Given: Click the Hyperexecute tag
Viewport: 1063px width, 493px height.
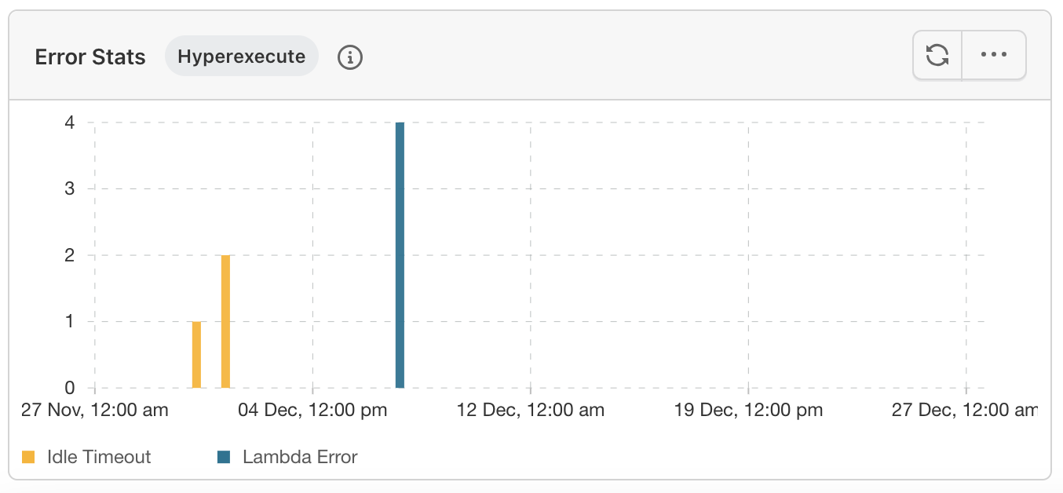Looking at the screenshot, I should click(x=241, y=57).
